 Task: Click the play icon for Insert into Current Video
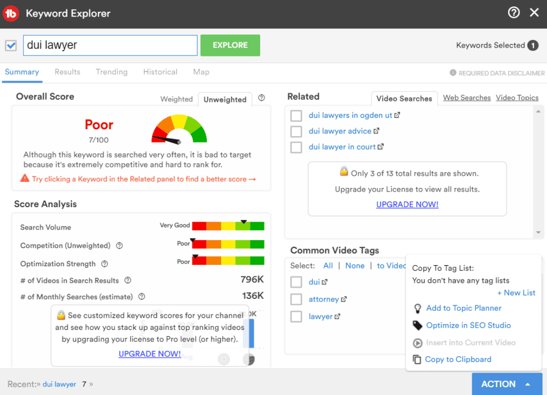point(417,343)
